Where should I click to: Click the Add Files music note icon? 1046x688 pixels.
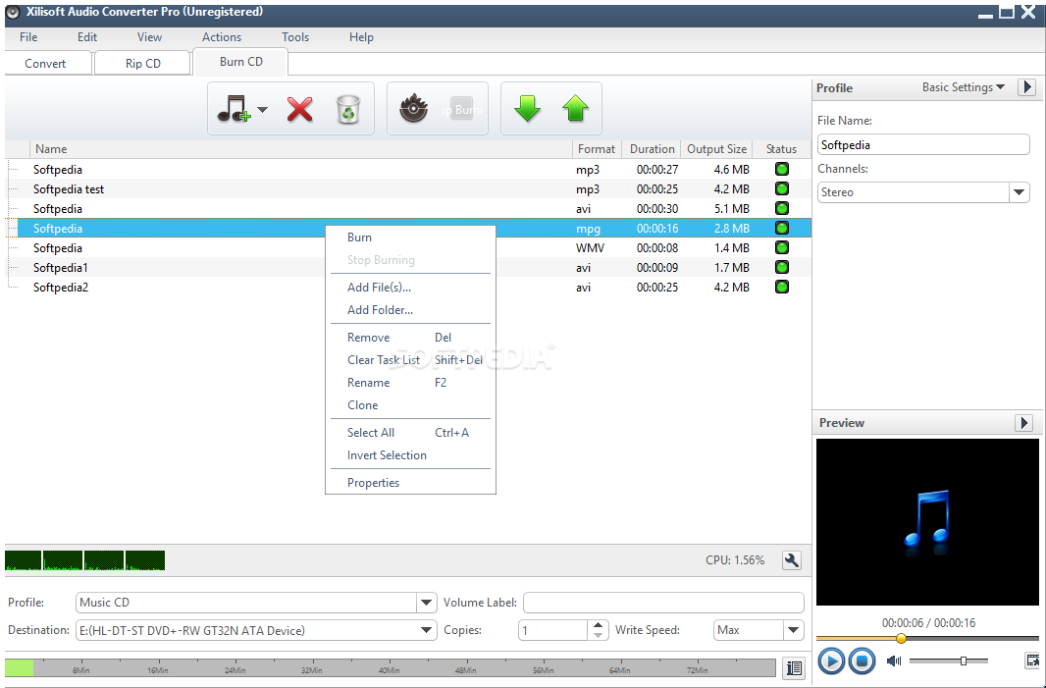pyautogui.click(x=235, y=109)
